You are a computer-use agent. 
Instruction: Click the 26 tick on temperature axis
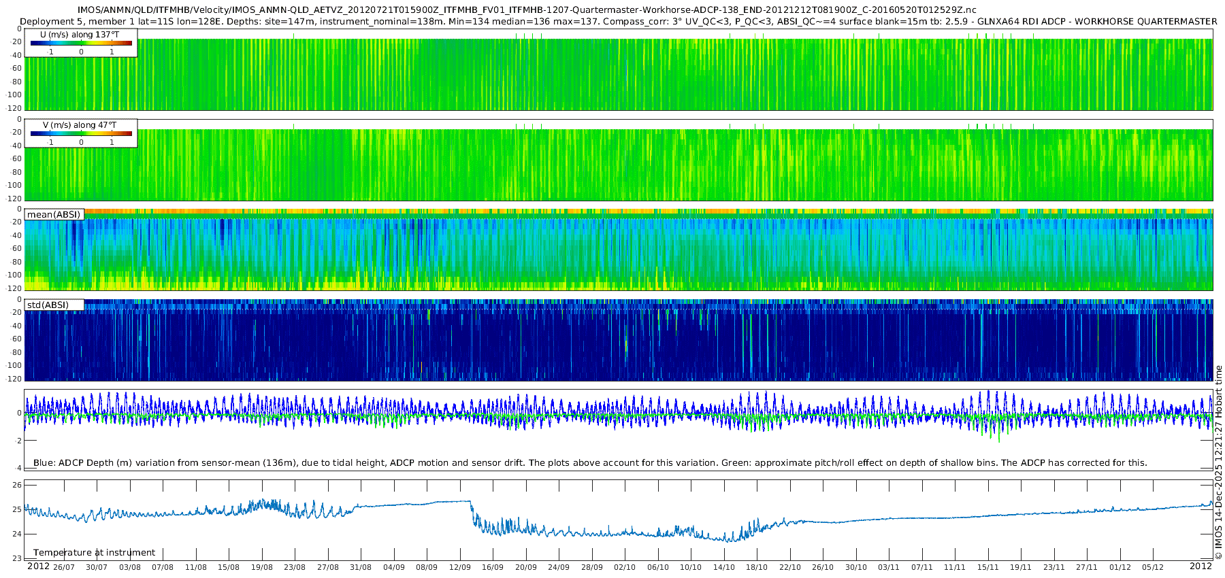pos(17,485)
